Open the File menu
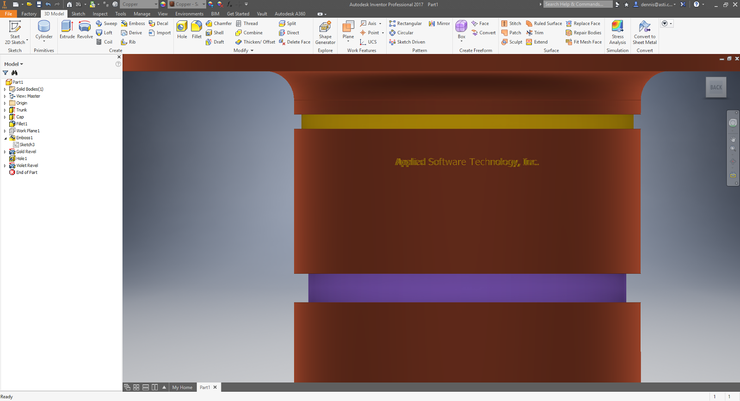This screenshot has width=740, height=401. pos(8,14)
